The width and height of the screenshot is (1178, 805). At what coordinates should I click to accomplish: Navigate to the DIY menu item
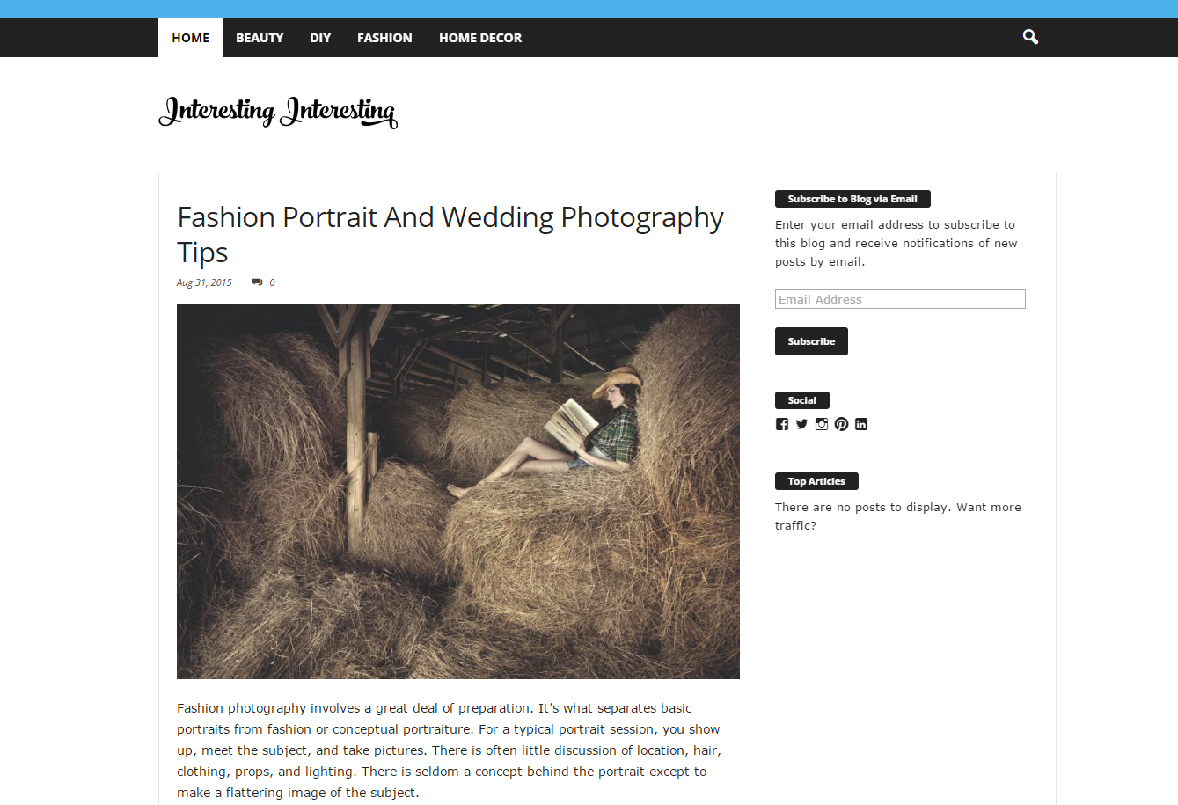coord(320,38)
